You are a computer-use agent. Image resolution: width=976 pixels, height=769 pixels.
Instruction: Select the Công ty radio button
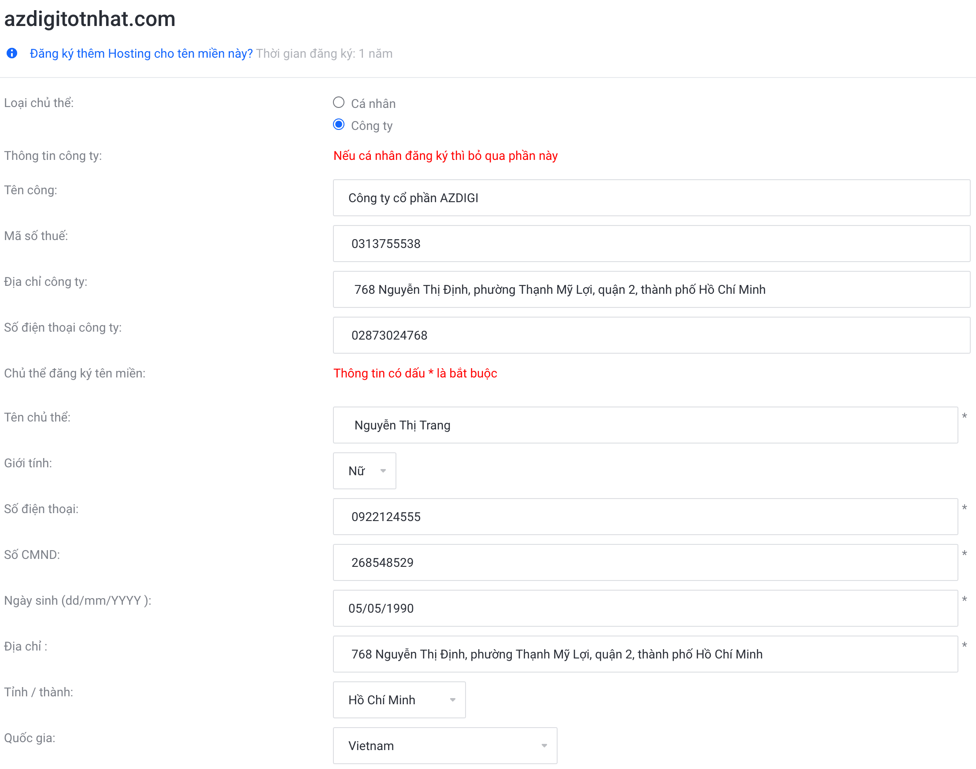point(339,125)
